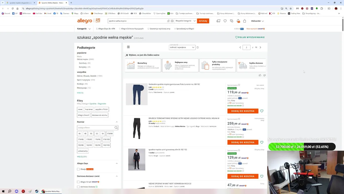
Task: Click thumbs up feedback icon
Action: [x=260, y=75]
